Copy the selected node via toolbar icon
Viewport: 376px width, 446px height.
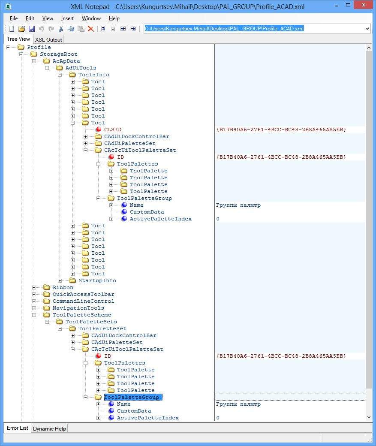coord(71,28)
